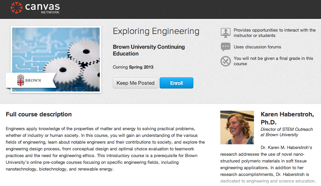Click the Full course description heading
This screenshot has height=186, width=321.
click(39, 114)
